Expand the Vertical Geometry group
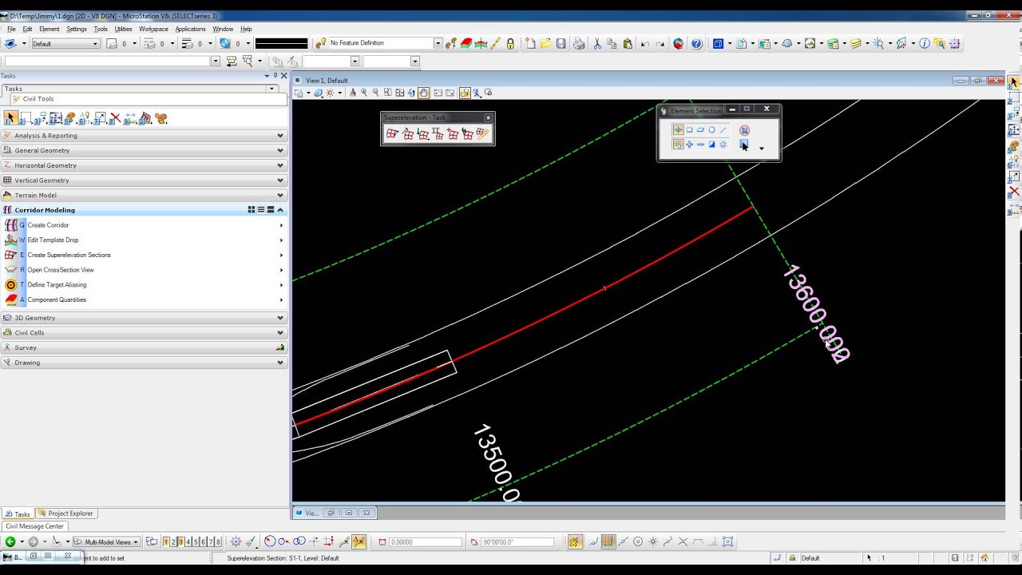This screenshot has width=1022, height=575. (x=144, y=180)
